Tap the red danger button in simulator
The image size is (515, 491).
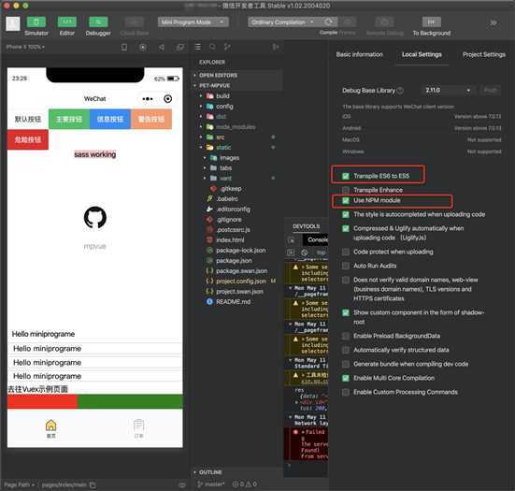(x=28, y=139)
